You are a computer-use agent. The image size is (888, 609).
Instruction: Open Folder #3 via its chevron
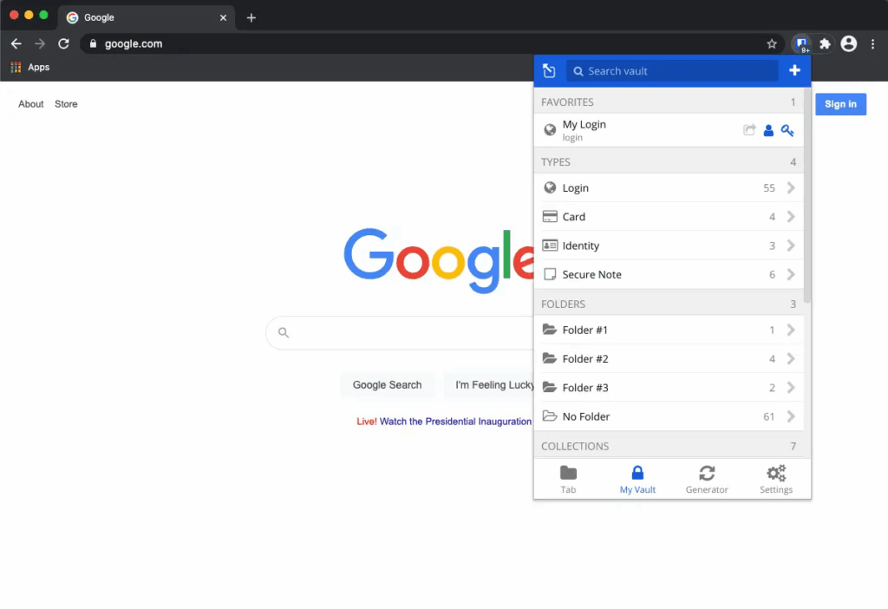(x=791, y=388)
